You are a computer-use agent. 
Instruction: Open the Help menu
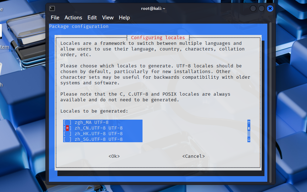(x=124, y=18)
